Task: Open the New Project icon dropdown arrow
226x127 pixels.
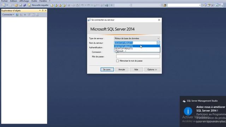Action: [x=7, y=5]
